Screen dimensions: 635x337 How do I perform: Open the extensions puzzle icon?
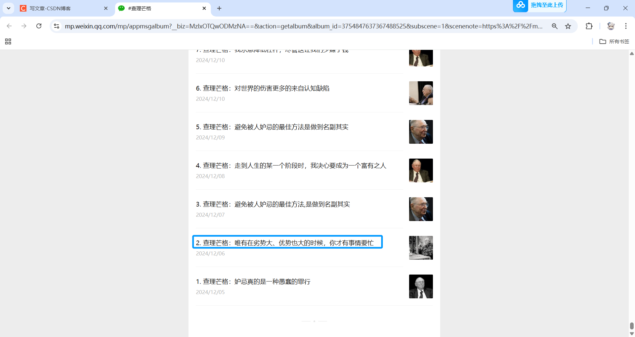click(x=589, y=26)
